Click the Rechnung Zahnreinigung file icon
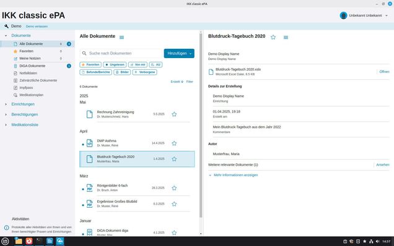The width and height of the screenshot is (394, 246). [89, 114]
